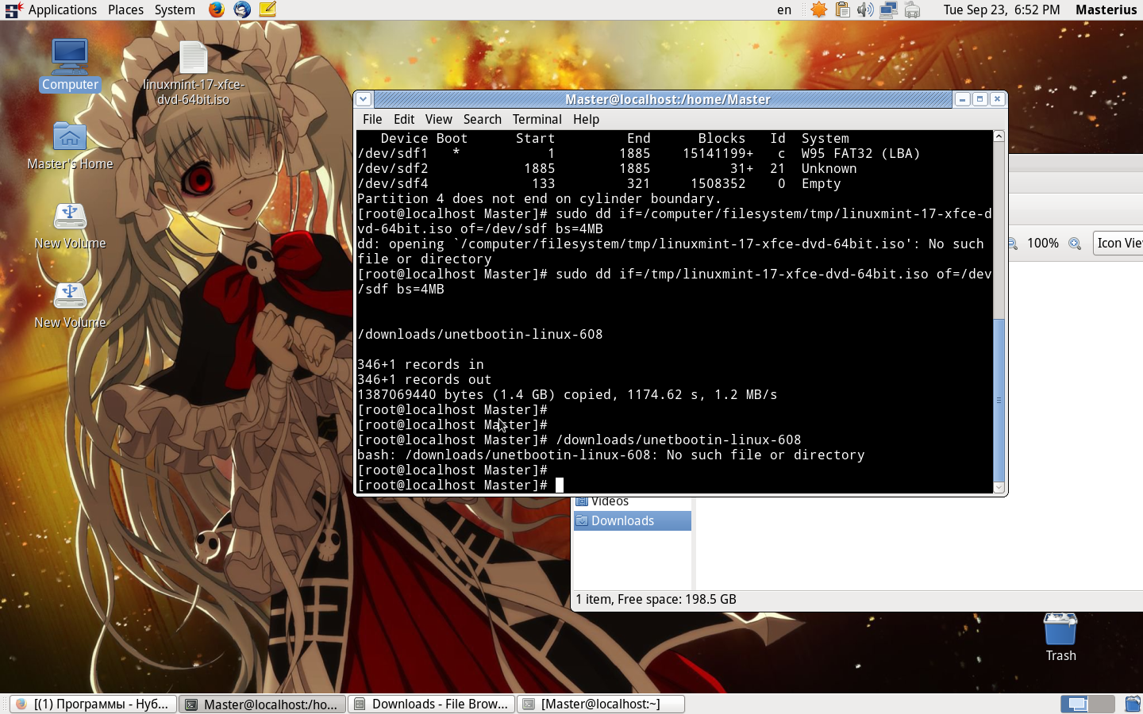The width and height of the screenshot is (1143, 714).
Task: Open the terminal Search menu
Action: [x=483, y=119]
